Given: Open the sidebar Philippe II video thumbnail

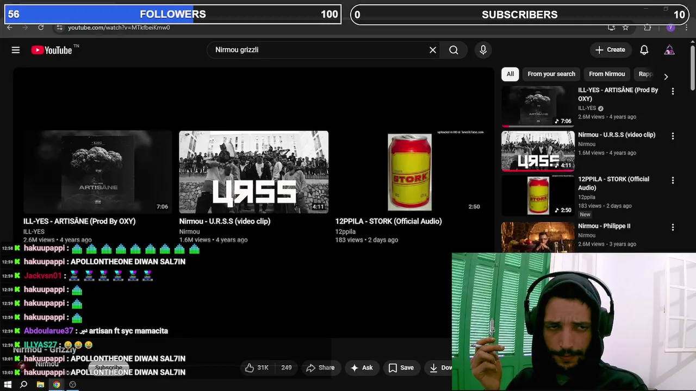Looking at the screenshot, I should click(538, 237).
